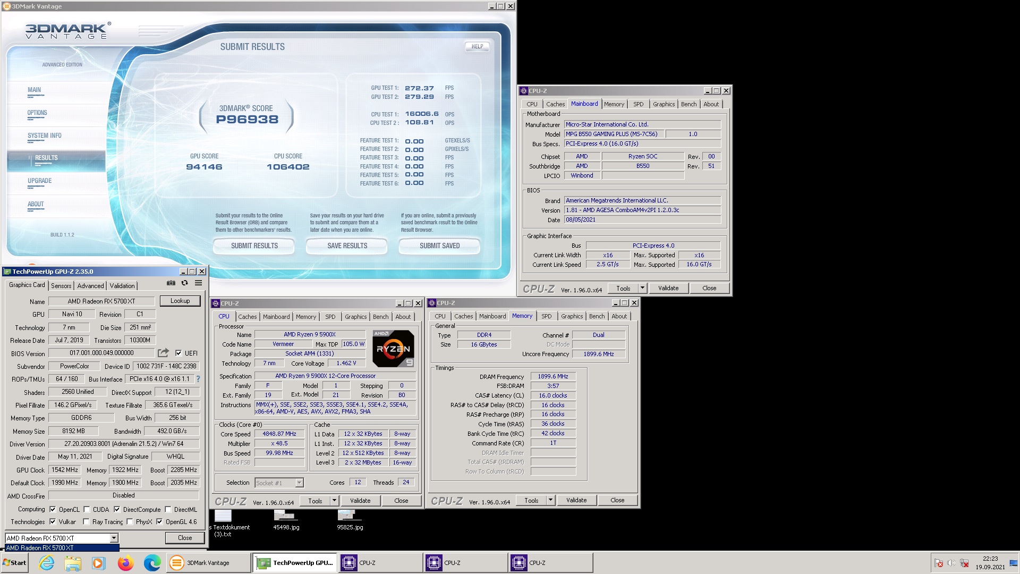Toggle the PhysX checkbox
1020x574 pixels.
(130, 522)
